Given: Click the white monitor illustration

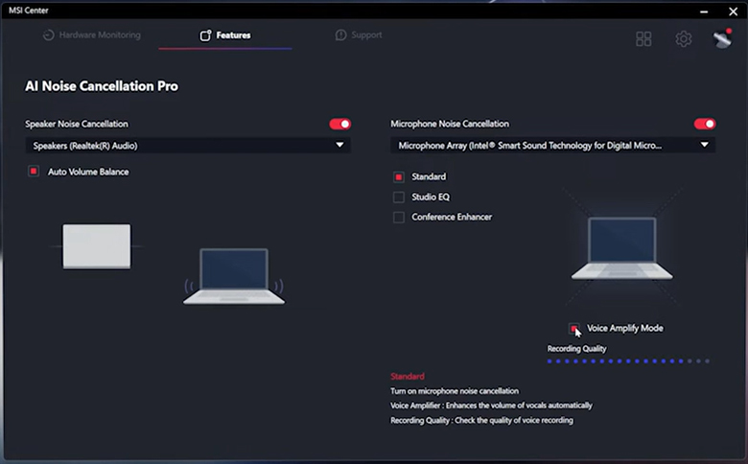Looking at the screenshot, I should pyautogui.click(x=97, y=246).
